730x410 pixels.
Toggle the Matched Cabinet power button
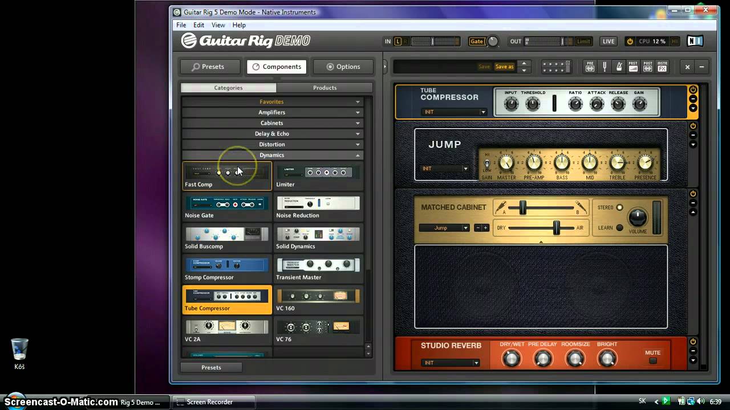(693, 194)
